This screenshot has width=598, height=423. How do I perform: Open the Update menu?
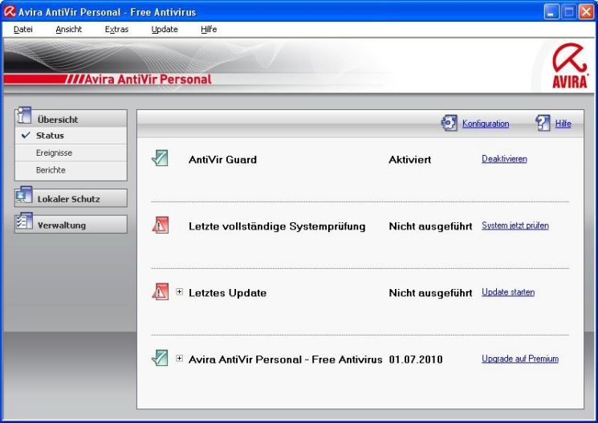(165, 30)
